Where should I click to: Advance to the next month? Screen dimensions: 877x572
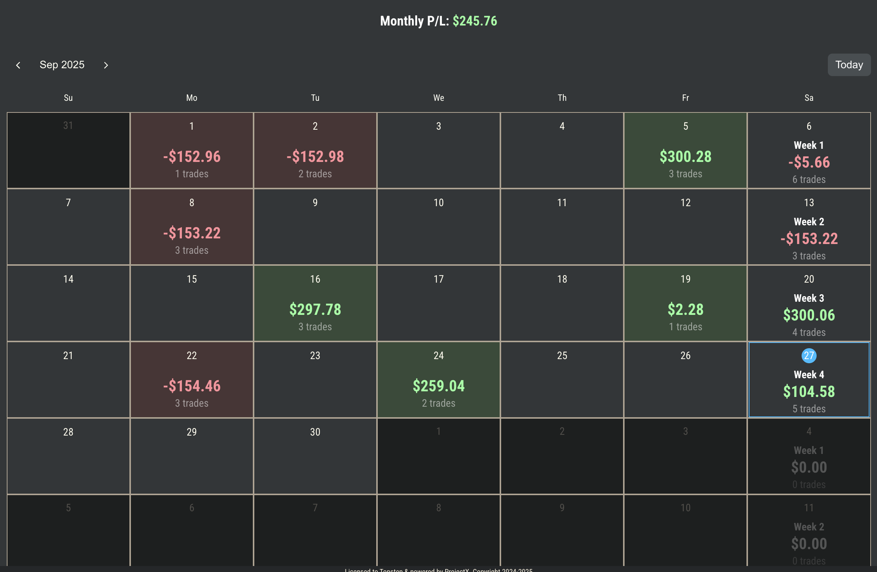coord(106,65)
